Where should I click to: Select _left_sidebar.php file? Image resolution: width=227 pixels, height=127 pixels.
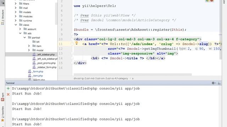[45, 54]
